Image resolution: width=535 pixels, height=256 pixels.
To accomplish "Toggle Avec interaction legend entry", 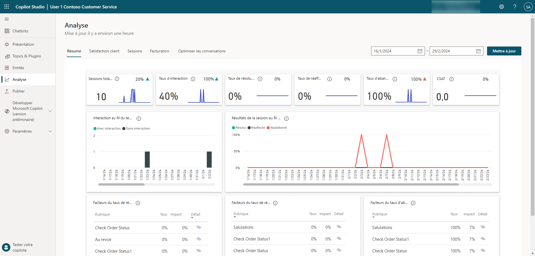I will [x=107, y=128].
